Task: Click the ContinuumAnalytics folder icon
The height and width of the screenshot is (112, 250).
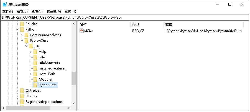Action: click(26, 35)
